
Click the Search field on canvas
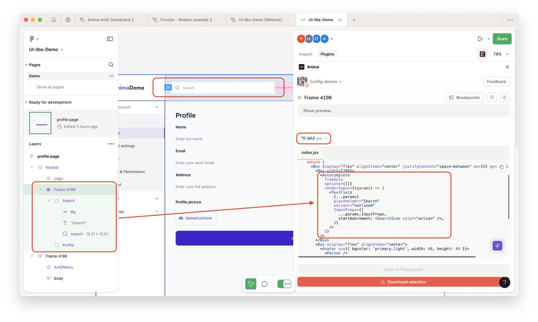point(224,88)
